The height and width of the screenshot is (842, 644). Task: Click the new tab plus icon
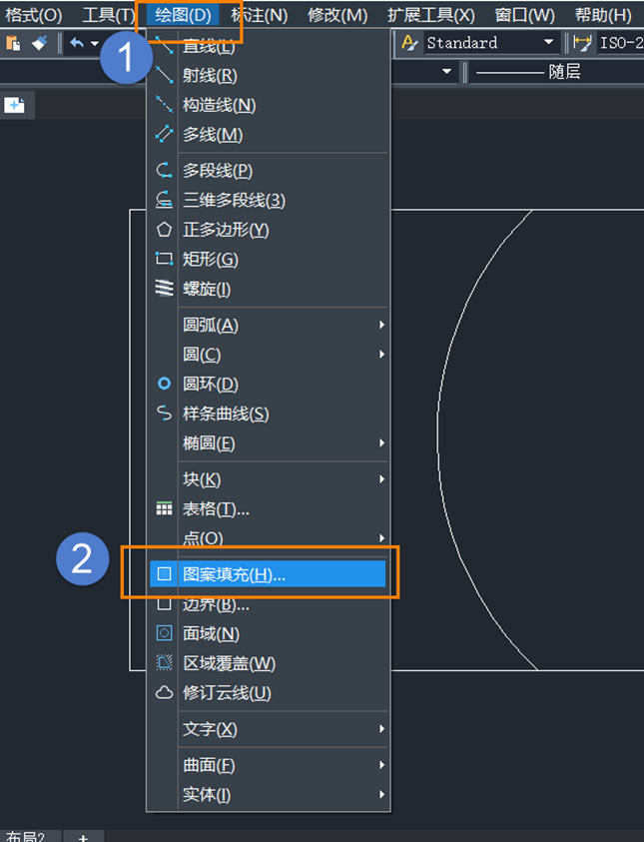tap(15, 105)
